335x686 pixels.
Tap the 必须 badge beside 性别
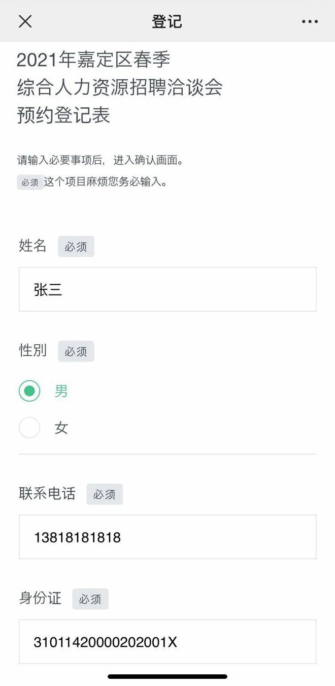click(76, 351)
